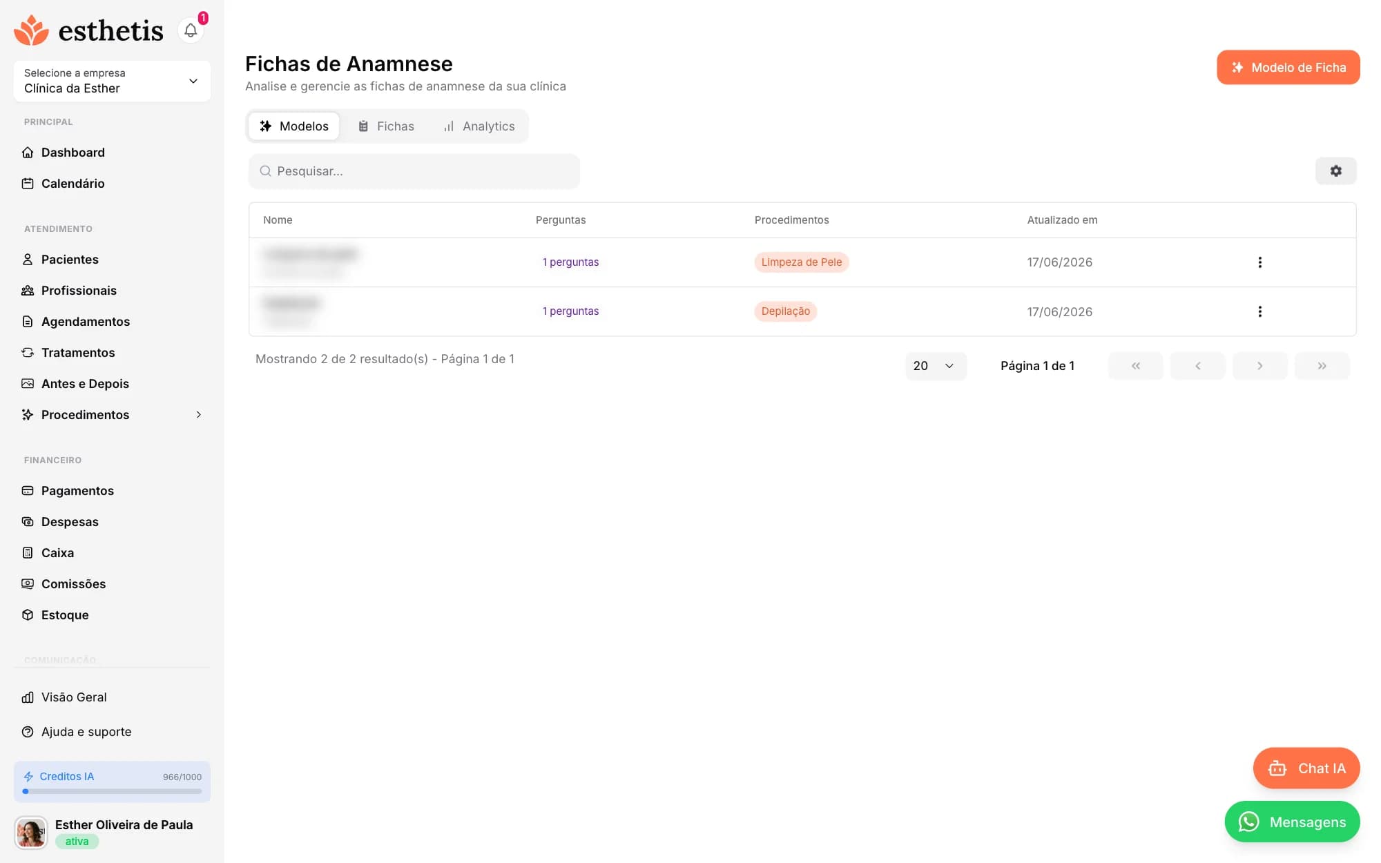Open Ajuda e suporte help icon

pos(28,732)
